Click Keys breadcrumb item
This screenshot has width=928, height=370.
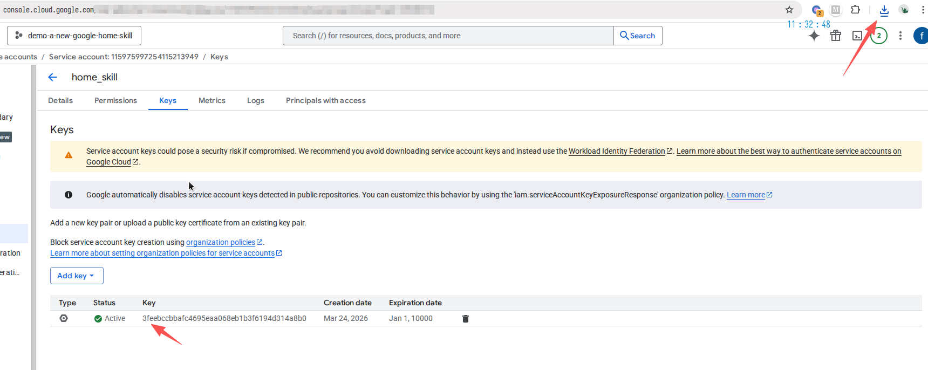tap(219, 57)
